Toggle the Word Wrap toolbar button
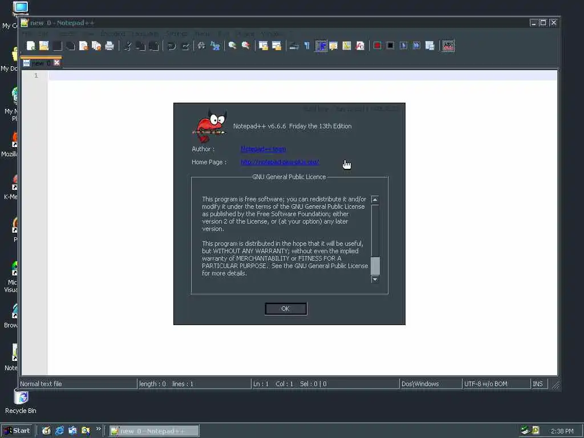The height and width of the screenshot is (438, 584). (x=294, y=46)
